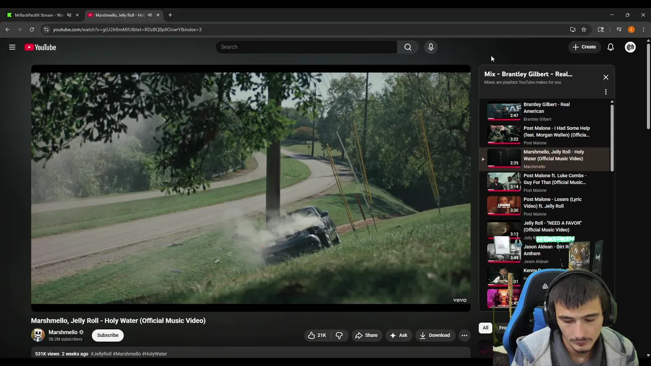Open the YouTube hamburger guide menu
Image resolution: width=651 pixels, height=366 pixels.
(x=12, y=47)
